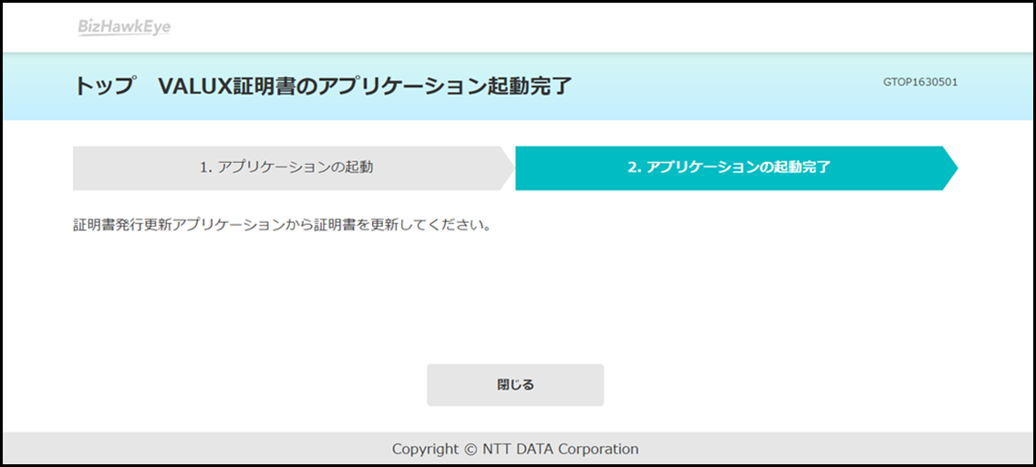
Task: Select step 2 アプリケーションの起動完了
Action: (736, 168)
